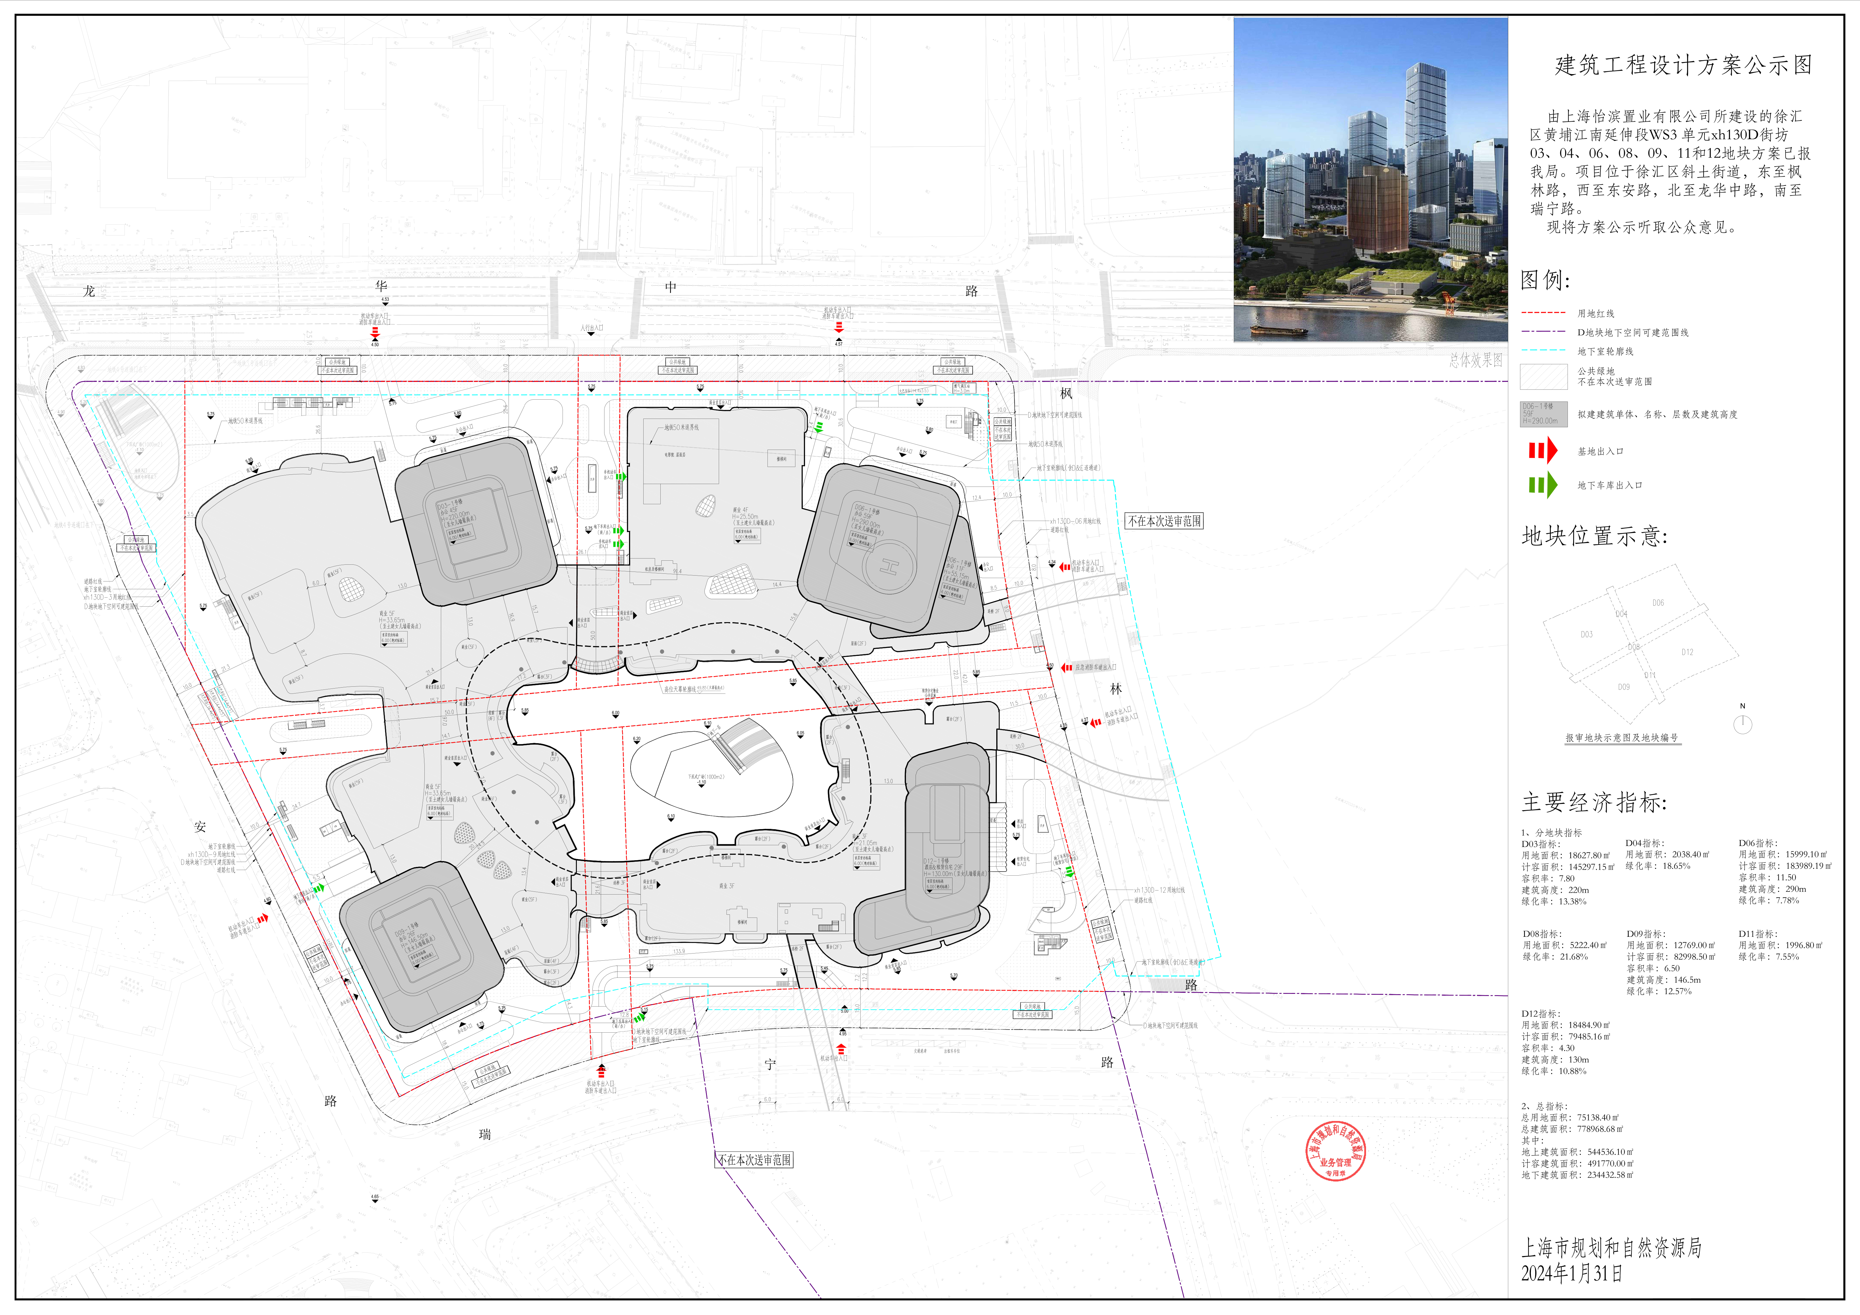Viewport: 1860px width, 1315px height.
Task: Click the helipad H circle on tower D06
Action: click(x=889, y=566)
